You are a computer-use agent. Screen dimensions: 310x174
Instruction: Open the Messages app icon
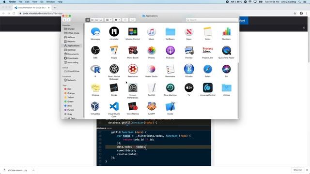(x=95, y=31)
